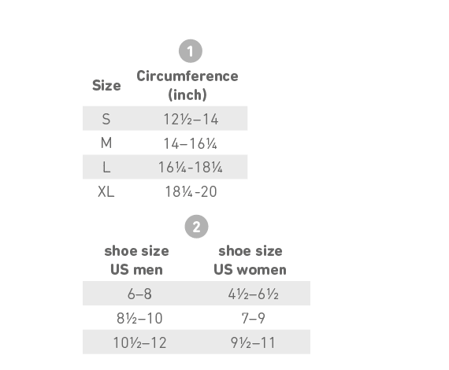This screenshot has height=370, width=449.
Task: Click circumference value 14–16¼
Action: 191,143
